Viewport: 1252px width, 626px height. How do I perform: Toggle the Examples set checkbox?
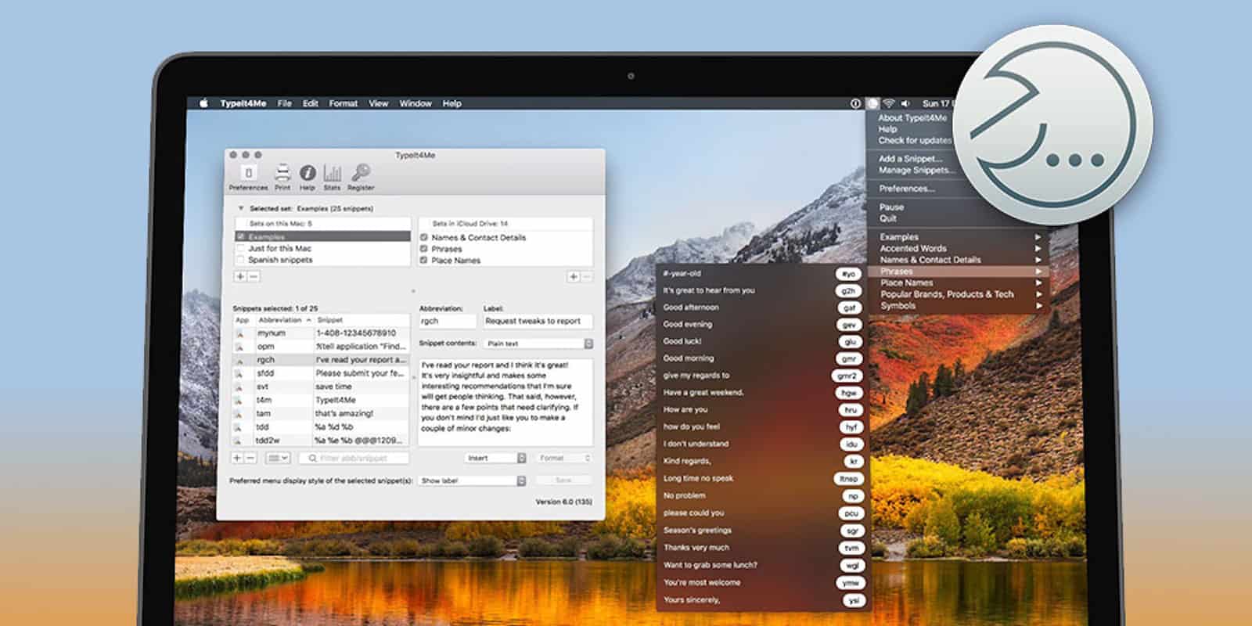[x=241, y=236]
